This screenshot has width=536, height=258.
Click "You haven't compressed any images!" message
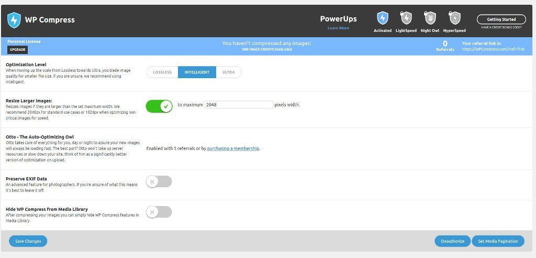[x=266, y=43]
